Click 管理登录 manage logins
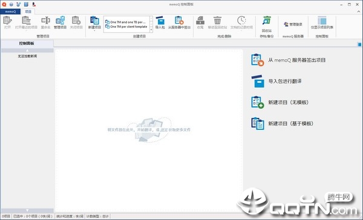This screenshot has height=220, width=363. [293, 24]
